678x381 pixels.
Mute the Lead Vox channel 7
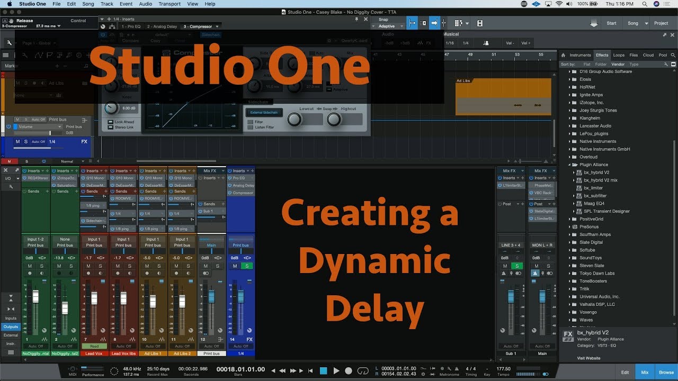(88, 266)
